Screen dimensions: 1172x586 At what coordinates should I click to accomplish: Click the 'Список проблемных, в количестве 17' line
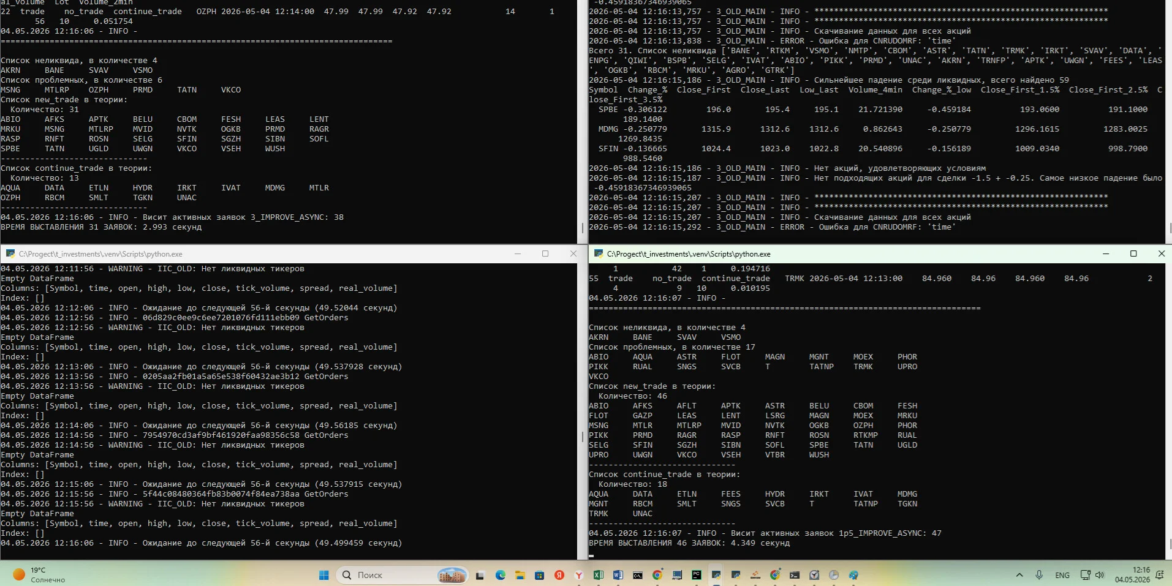click(x=672, y=347)
